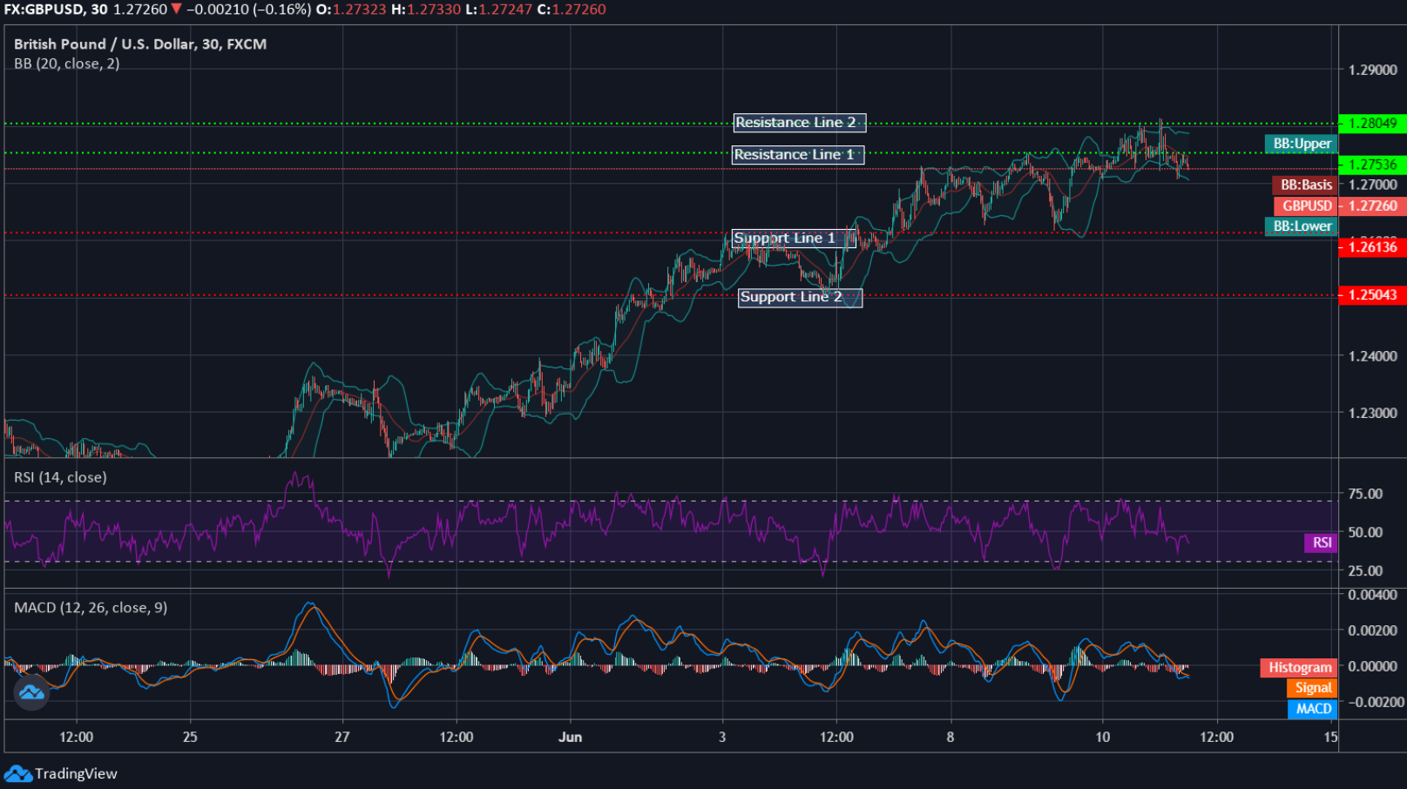Click the BB:Basis price scale badge
1407x789 pixels.
click(x=1304, y=185)
